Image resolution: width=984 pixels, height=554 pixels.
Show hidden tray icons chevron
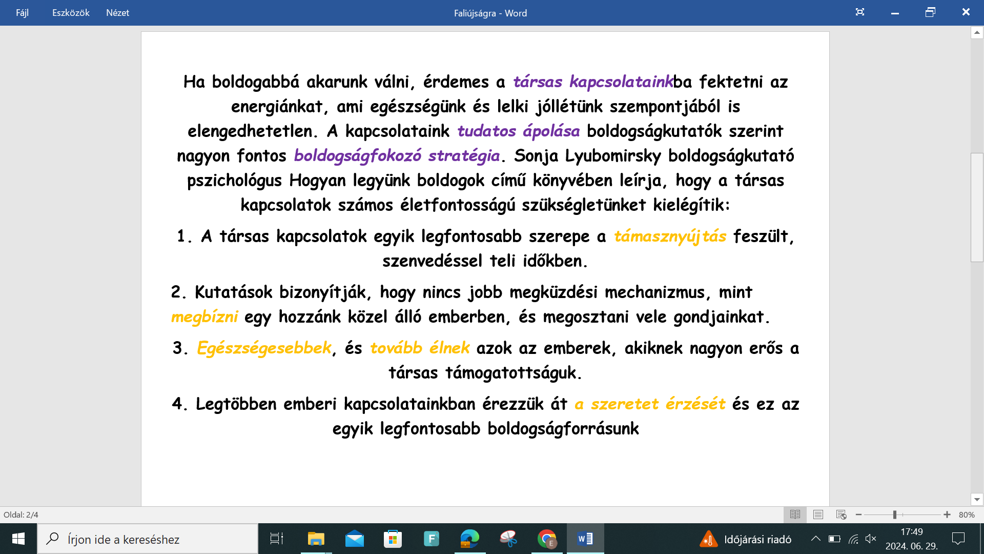pyautogui.click(x=815, y=539)
